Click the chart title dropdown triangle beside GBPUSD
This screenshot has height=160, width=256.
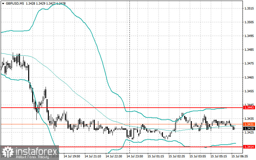coord(3,3)
